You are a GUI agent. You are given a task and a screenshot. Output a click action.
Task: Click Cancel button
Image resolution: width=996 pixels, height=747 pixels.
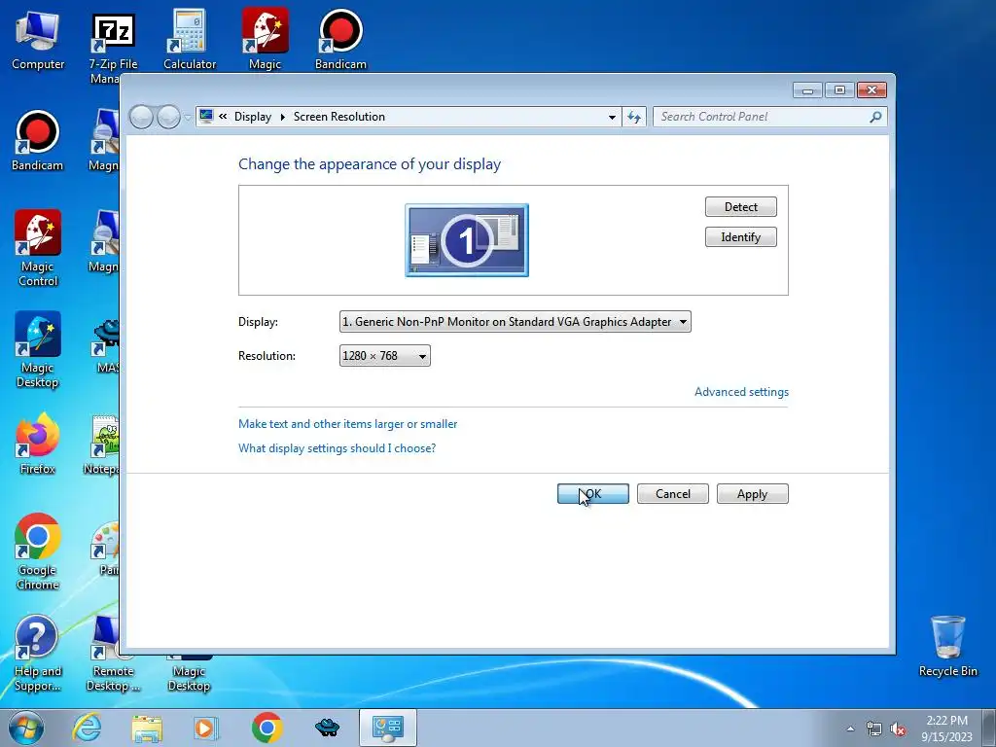[673, 494]
